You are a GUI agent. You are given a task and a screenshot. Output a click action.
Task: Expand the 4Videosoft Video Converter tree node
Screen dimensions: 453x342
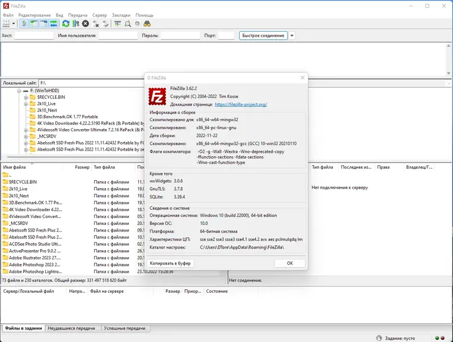[x=25, y=130]
